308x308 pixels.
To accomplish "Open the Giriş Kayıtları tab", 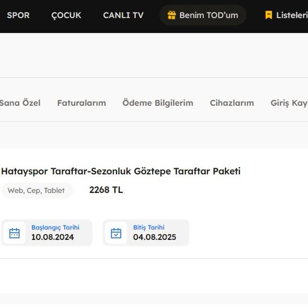I will click(x=289, y=103).
